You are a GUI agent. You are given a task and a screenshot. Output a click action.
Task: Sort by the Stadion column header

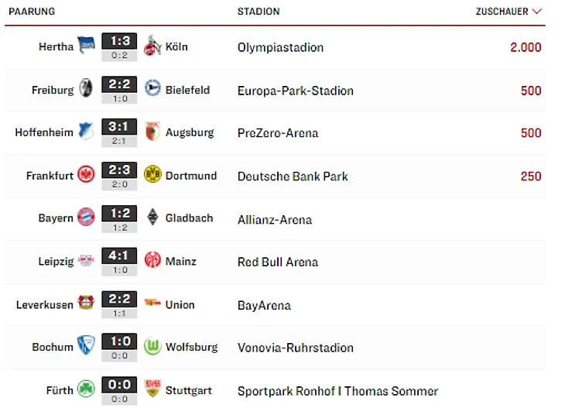point(259,12)
